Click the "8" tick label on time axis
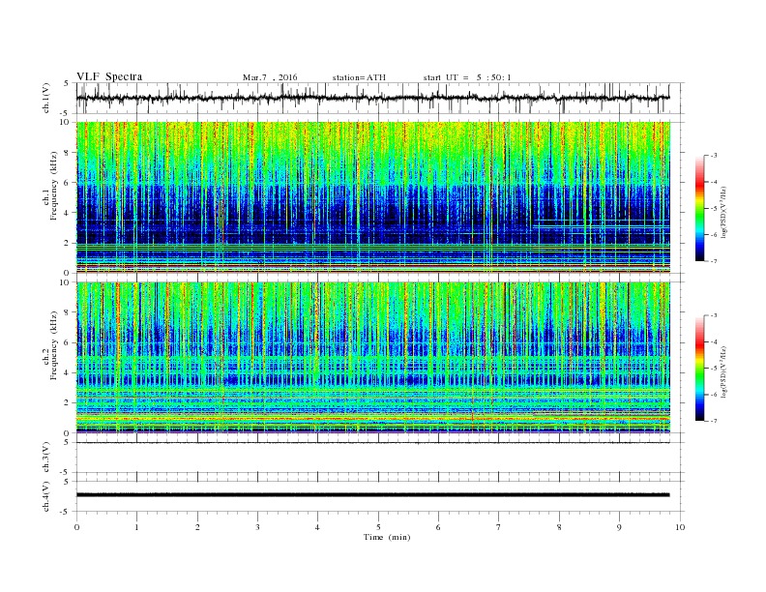This screenshot has height=592, width=766. [x=559, y=527]
